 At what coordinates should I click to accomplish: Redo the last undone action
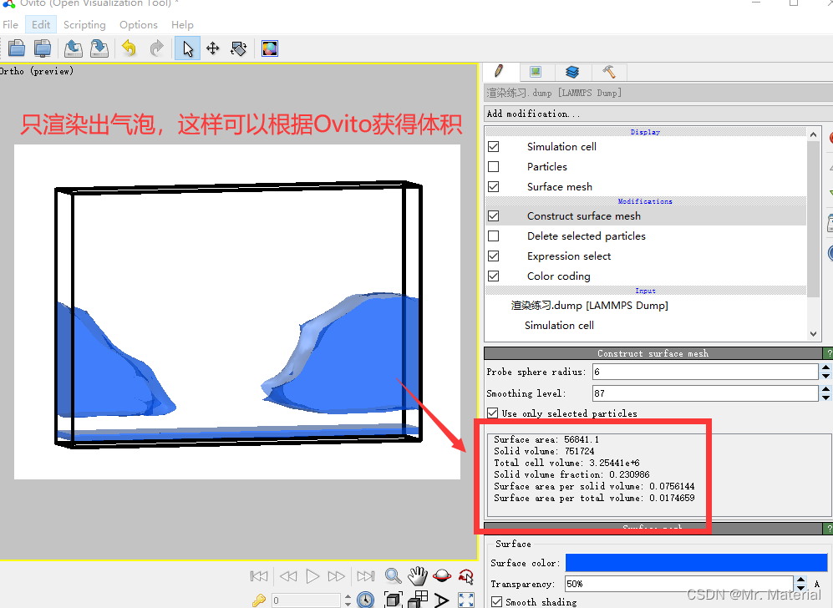156,48
